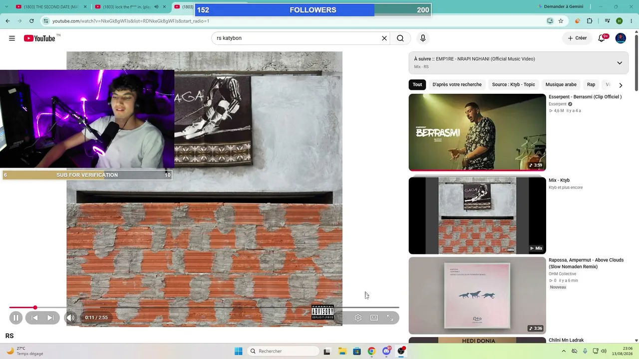Bookmark this page with the star icon
639x359 pixels.
[561, 21]
